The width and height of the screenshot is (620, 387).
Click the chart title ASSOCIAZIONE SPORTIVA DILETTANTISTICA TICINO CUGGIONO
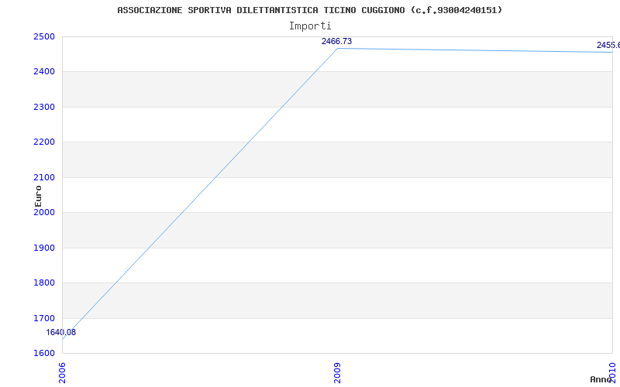(309, 10)
